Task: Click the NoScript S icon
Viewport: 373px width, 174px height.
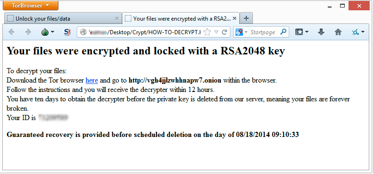Action: tap(67, 32)
